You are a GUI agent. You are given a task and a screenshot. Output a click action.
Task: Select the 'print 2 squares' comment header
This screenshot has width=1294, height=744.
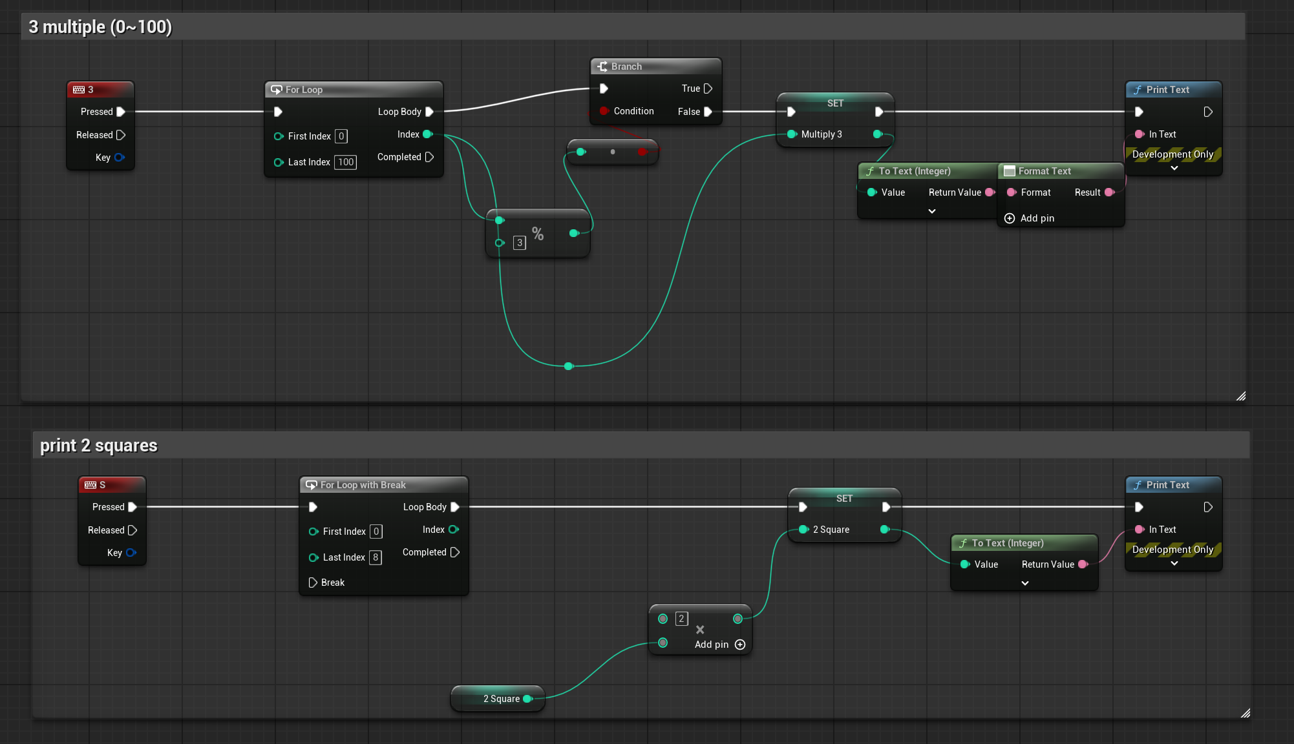click(99, 446)
